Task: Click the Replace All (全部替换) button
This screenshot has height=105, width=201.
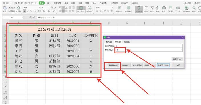Action: (x=113, y=65)
